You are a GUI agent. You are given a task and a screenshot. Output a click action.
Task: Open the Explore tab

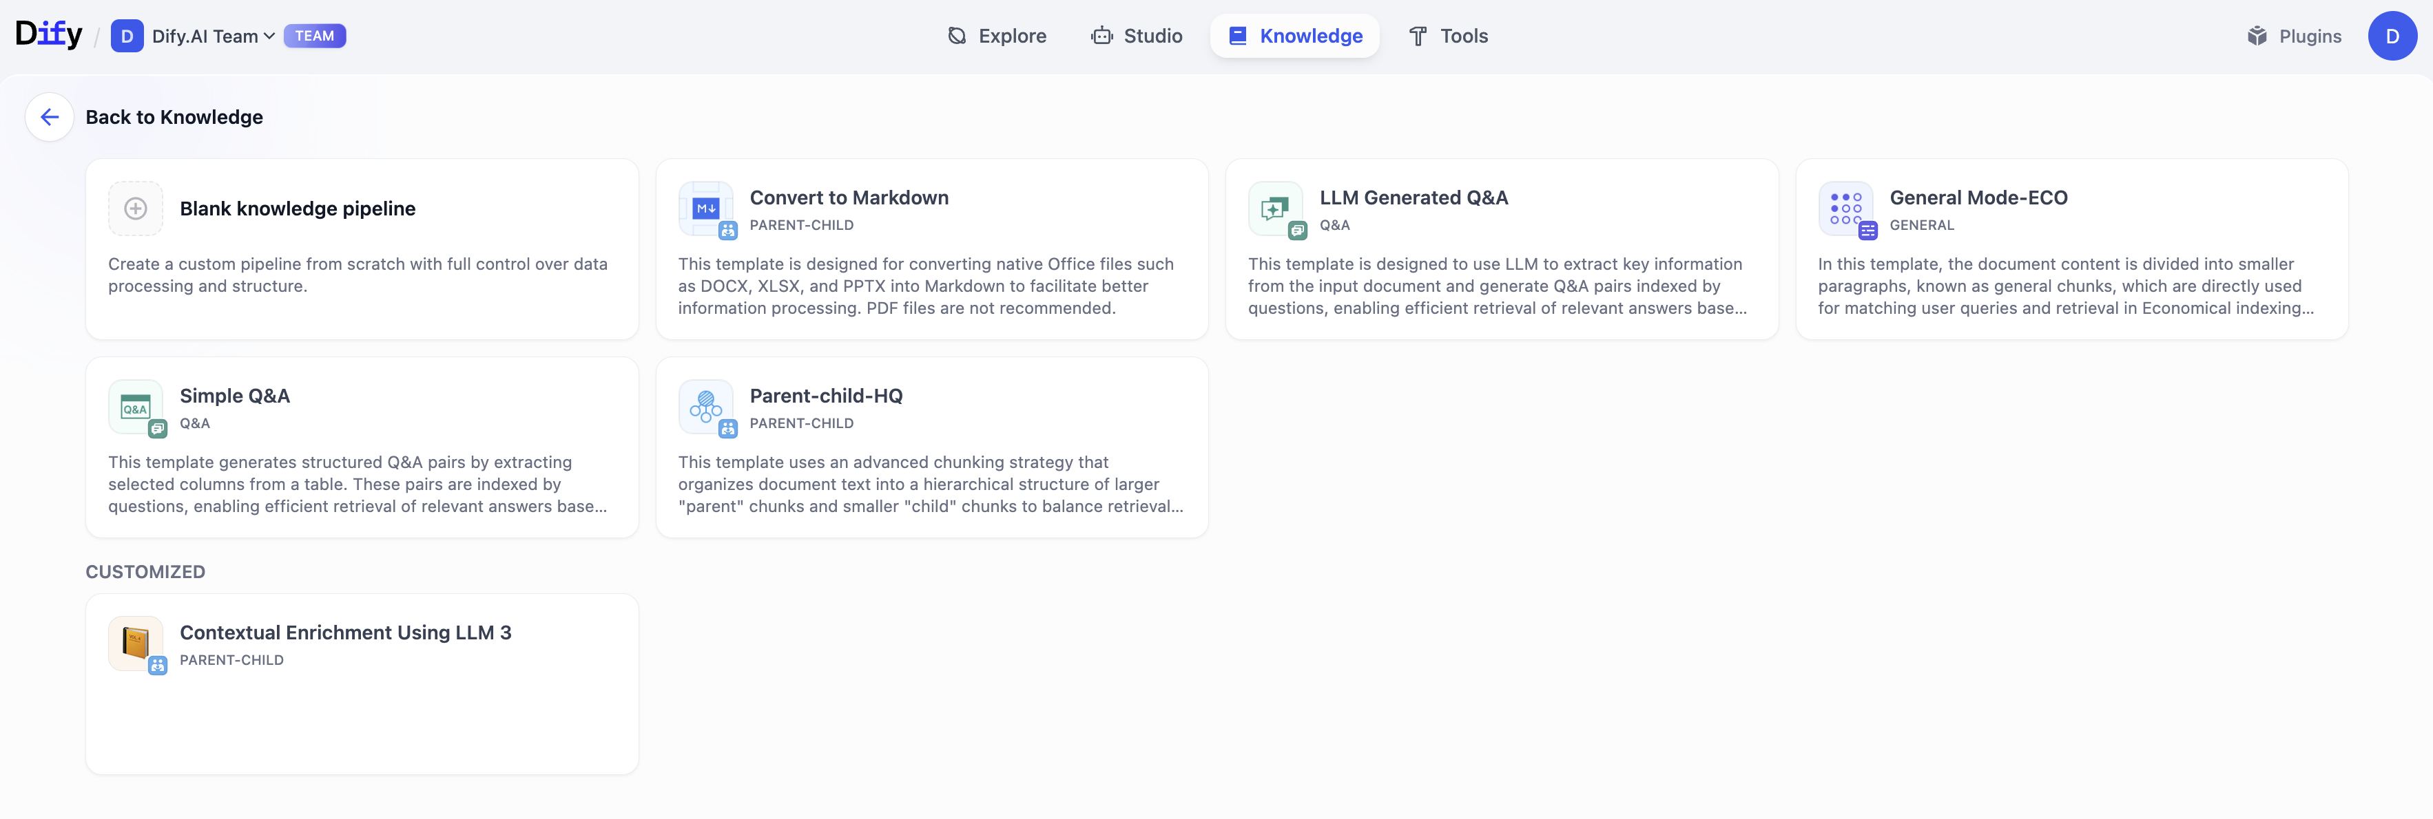click(997, 36)
